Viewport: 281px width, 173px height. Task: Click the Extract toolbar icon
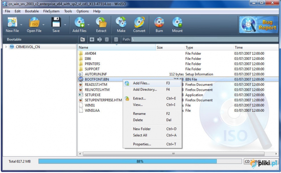101,22
